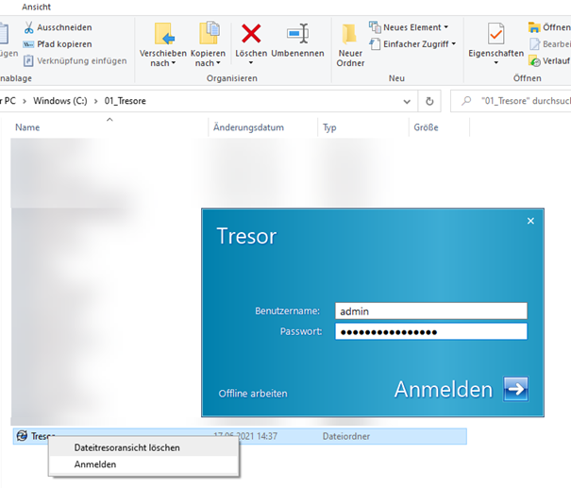This screenshot has height=488, width=571.
Task: Choose Anmelden in the context menu
Action: 95,464
